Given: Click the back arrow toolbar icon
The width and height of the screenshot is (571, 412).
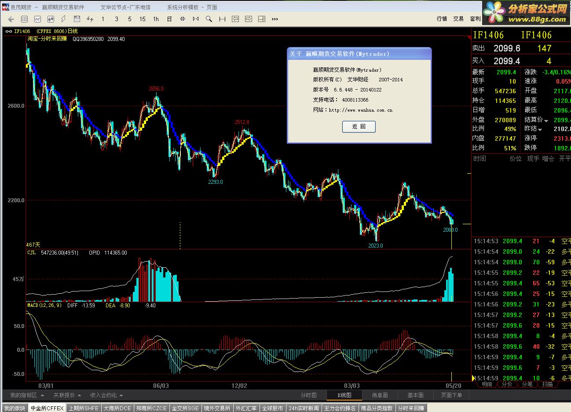Looking at the screenshot, I should tap(11, 19).
